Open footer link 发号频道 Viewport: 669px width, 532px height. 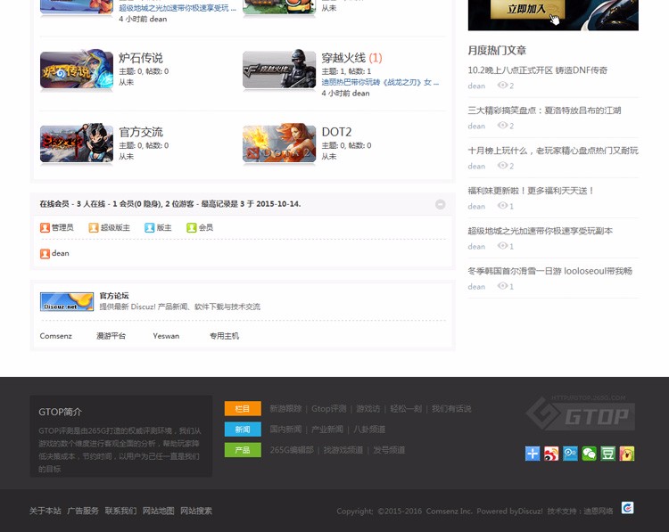(x=389, y=450)
